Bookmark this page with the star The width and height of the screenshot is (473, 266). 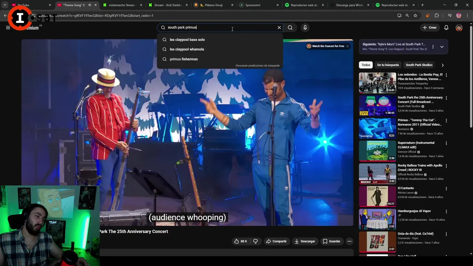tap(415, 16)
